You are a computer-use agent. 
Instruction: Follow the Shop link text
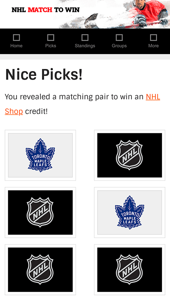point(14,111)
